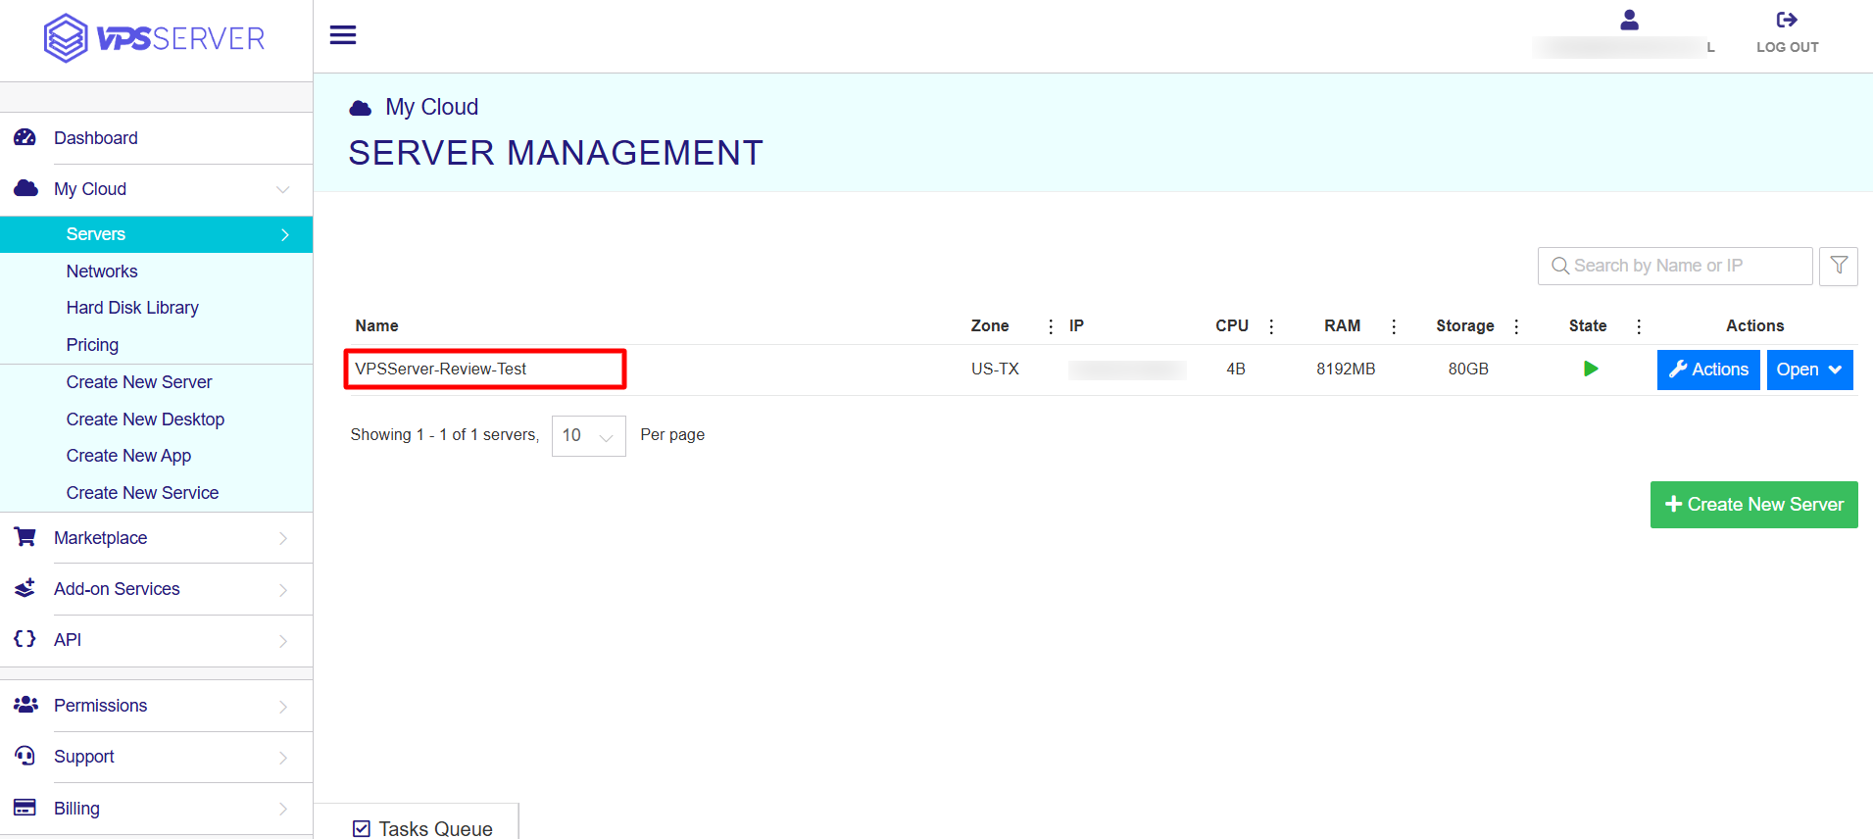Click the blue Actions button
1873x839 pixels.
tap(1708, 370)
